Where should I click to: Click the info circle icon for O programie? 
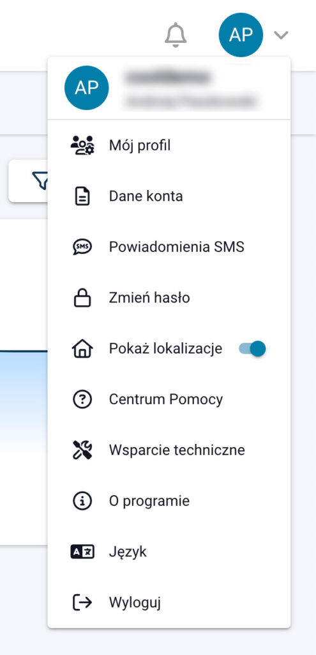tap(82, 501)
